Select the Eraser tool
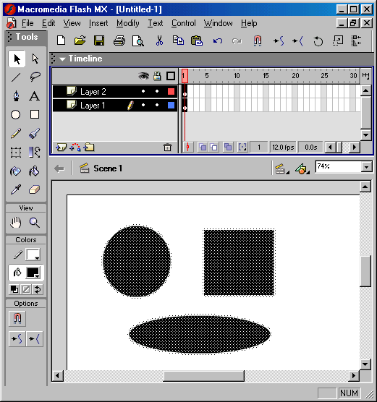This screenshot has width=377, height=402. pos(35,189)
